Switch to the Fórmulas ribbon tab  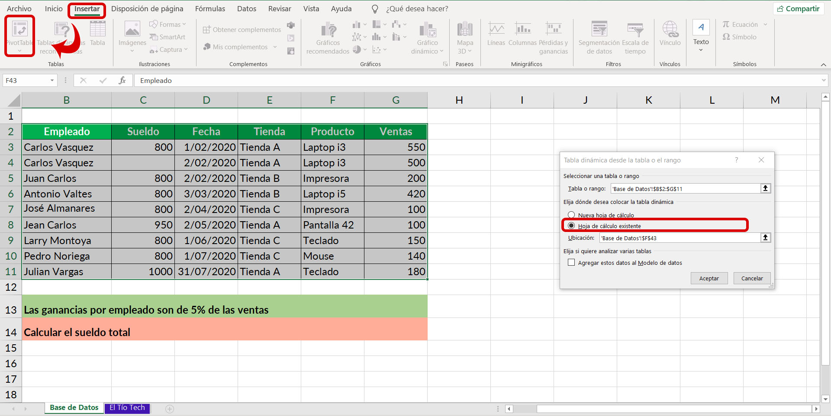coord(210,9)
